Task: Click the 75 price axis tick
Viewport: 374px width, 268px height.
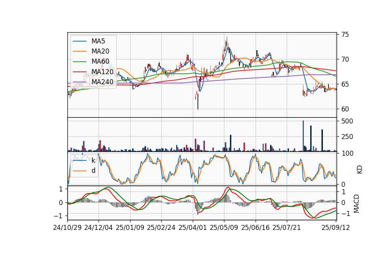Action: click(345, 35)
